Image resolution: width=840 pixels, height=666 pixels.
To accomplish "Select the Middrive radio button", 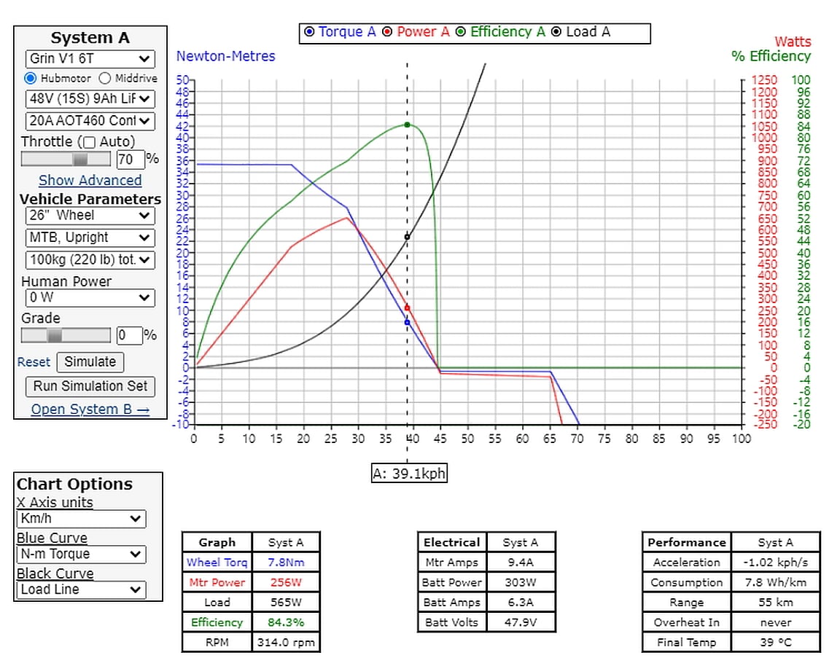I will [104, 78].
